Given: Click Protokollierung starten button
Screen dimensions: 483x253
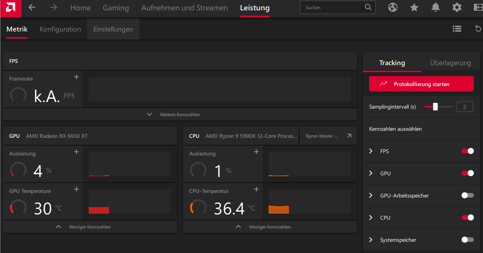Looking at the screenshot, I should tap(421, 84).
